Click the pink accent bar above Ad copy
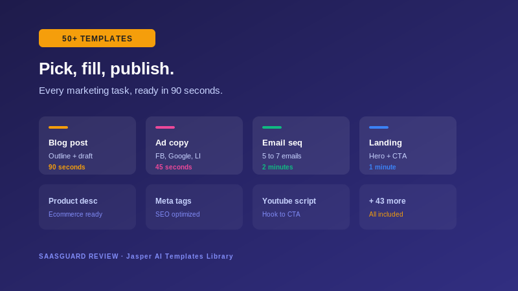The width and height of the screenshot is (518, 291). (165, 127)
